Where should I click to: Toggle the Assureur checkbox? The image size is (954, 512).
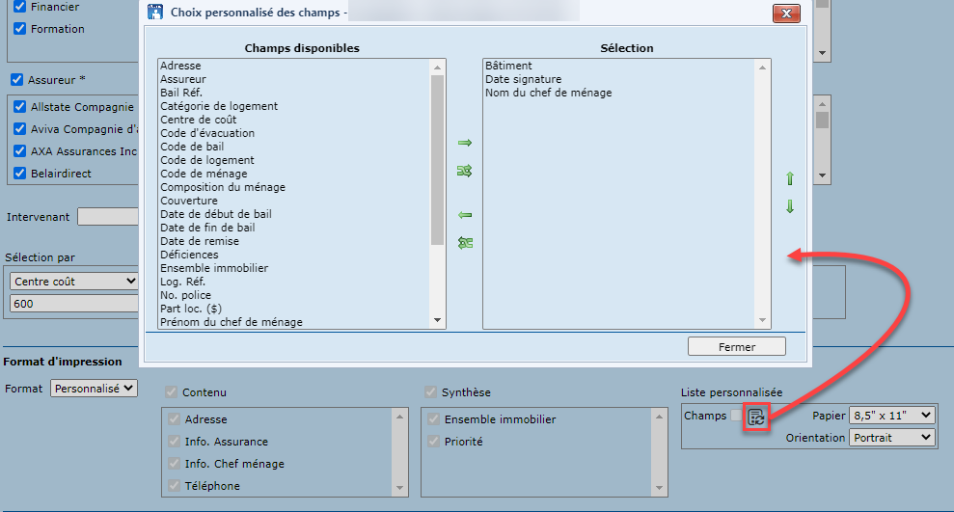16,80
